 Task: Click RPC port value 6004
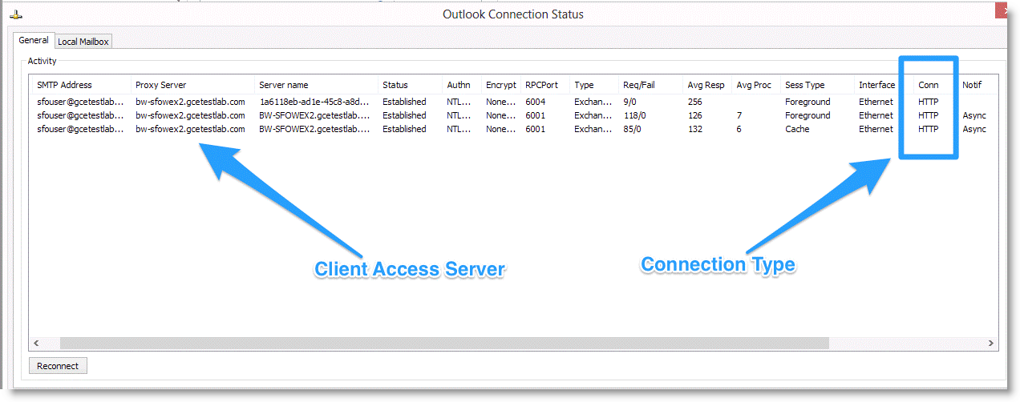click(535, 102)
